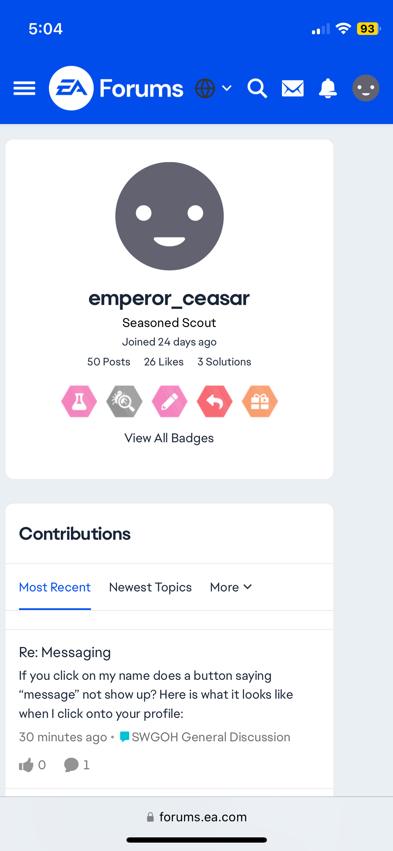
Task: Expand the More contributions dropdown
Action: click(231, 587)
